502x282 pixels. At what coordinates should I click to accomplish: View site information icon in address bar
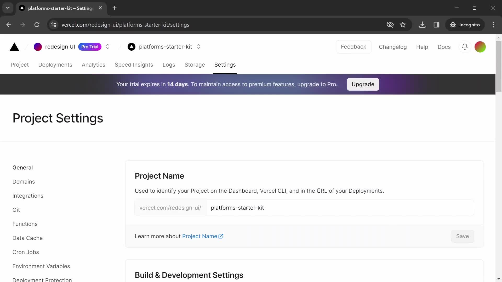coord(54,25)
